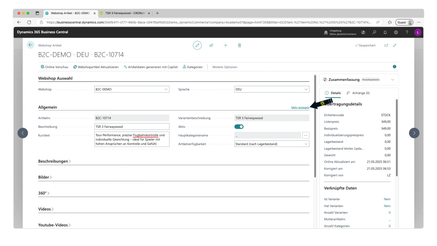This screenshot has height=246, width=437.
Task: Click Ist Variante value Nein
Action: pos(387,199)
